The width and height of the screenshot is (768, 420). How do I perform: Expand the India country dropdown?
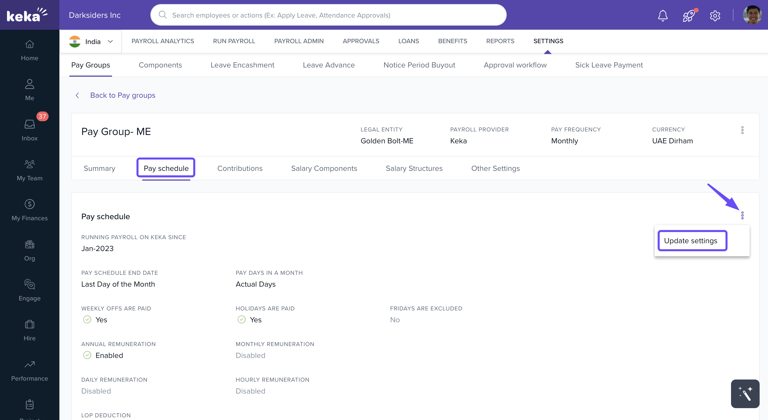[x=91, y=42]
